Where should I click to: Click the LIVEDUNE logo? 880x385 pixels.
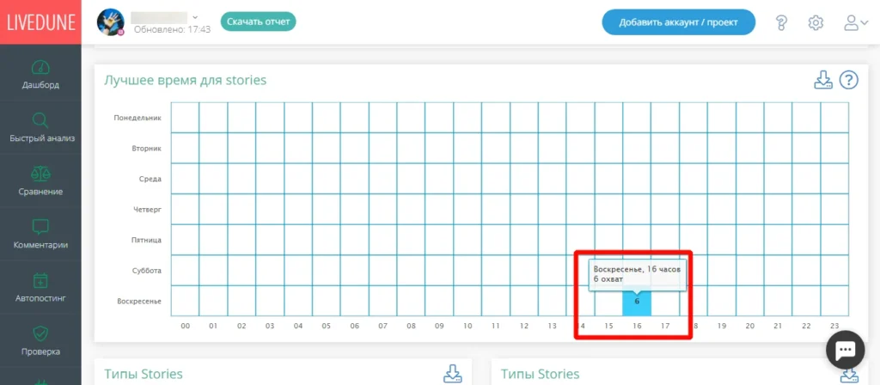[40, 21]
